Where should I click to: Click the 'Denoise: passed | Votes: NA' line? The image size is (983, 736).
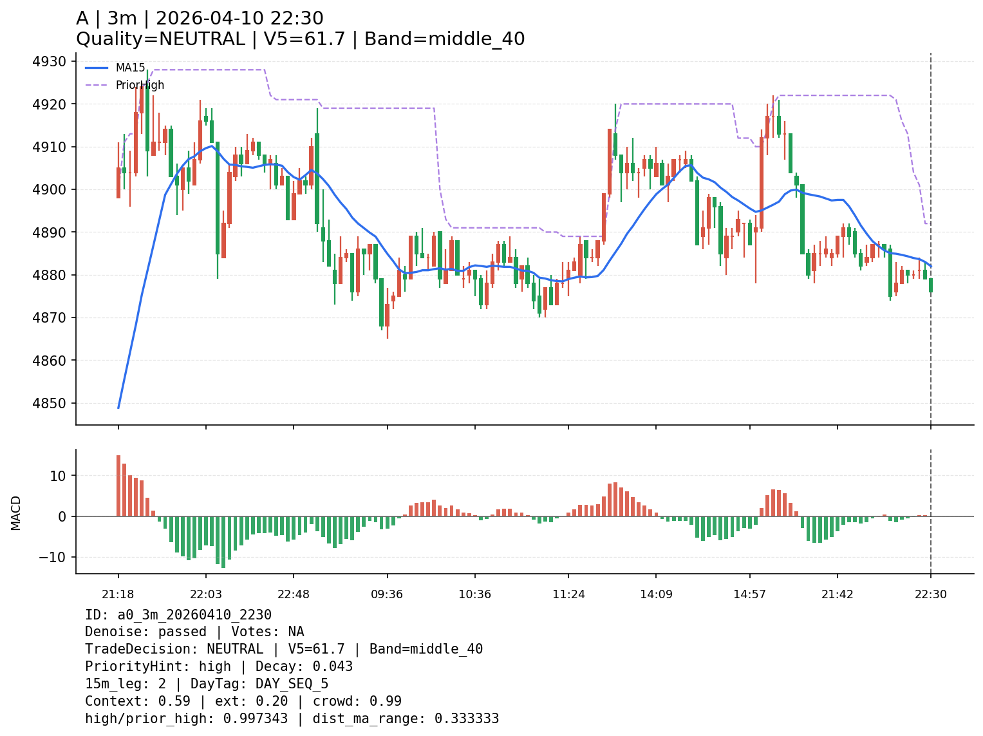[194, 632]
